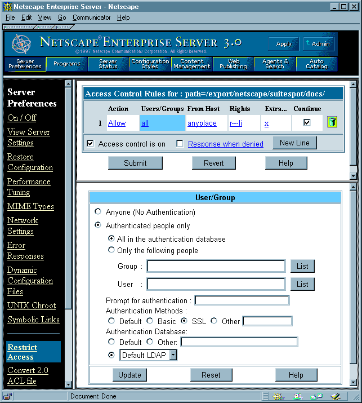Open Navigator from the component bar
The height and width of the screenshot is (403, 362).
[278, 396]
